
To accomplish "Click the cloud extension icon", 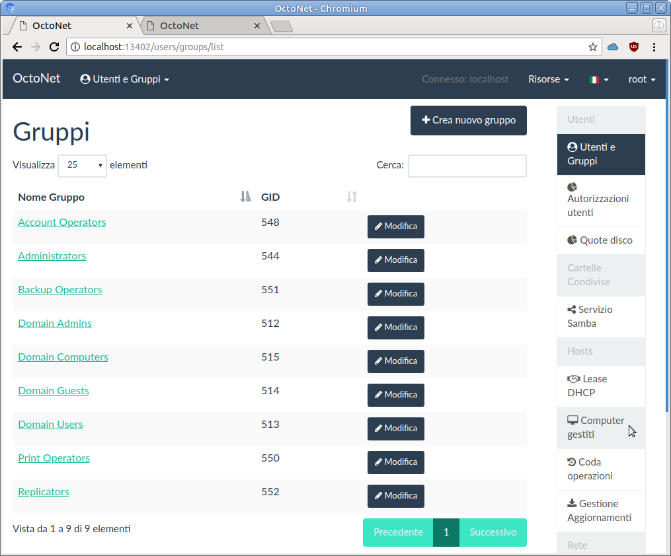I will (x=613, y=47).
